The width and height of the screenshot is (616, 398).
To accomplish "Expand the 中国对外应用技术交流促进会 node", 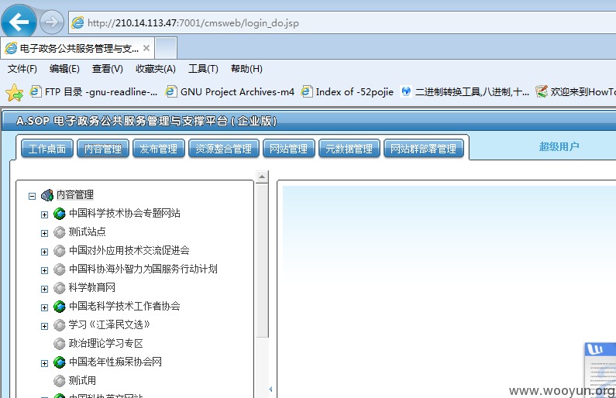I will (44, 252).
